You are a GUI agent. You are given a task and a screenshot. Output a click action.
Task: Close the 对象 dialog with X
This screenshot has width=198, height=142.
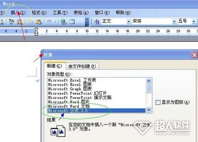coord(194,55)
